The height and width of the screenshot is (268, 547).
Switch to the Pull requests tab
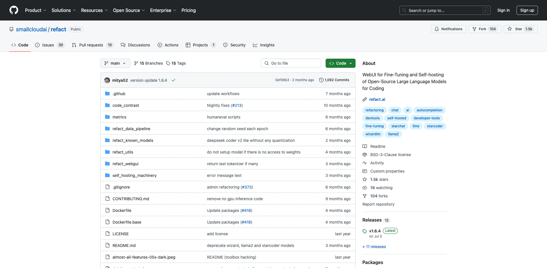pos(93,45)
